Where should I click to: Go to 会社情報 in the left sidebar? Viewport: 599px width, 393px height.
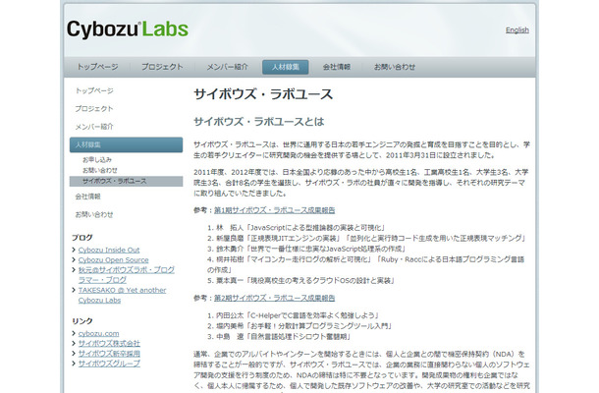click(87, 196)
